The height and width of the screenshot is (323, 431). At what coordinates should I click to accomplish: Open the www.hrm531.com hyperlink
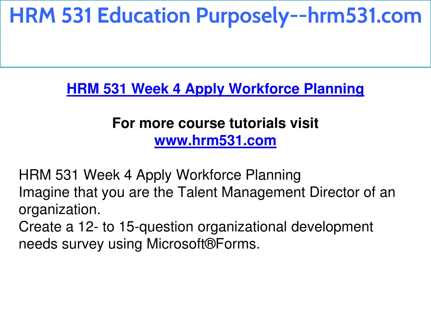(215, 140)
